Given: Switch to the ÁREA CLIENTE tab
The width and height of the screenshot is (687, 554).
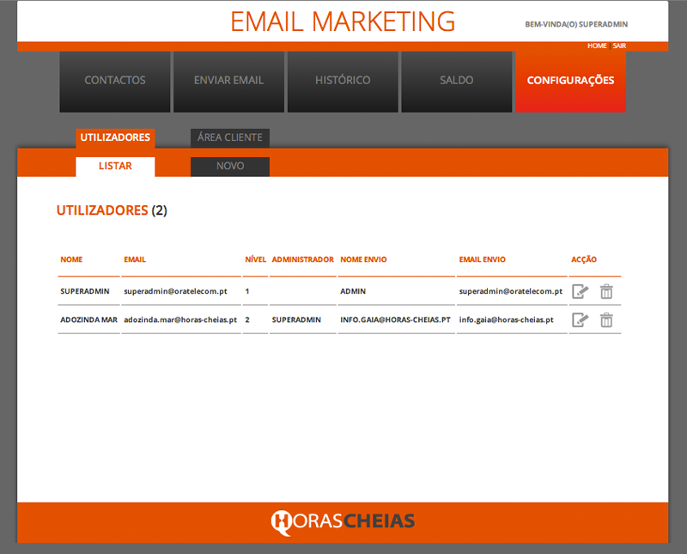Looking at the screenshot, I should pos(230,137).
